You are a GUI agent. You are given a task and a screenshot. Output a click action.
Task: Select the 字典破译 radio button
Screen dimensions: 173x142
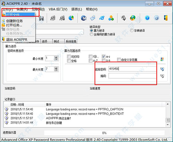tap(131, 30)
